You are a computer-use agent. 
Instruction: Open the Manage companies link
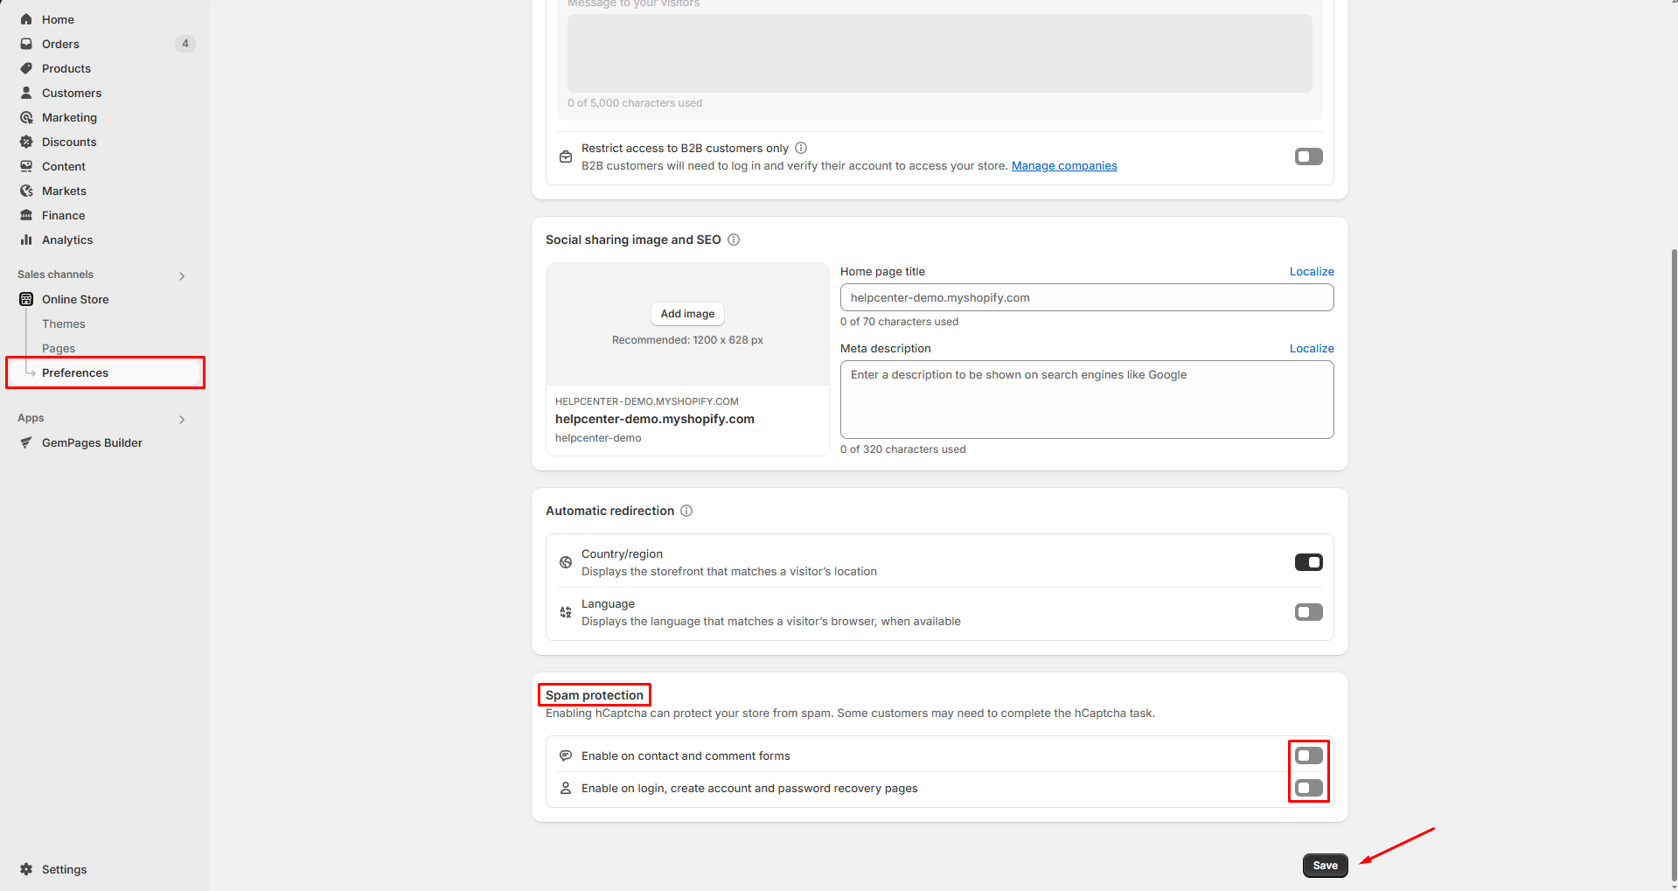point(1064,166)
